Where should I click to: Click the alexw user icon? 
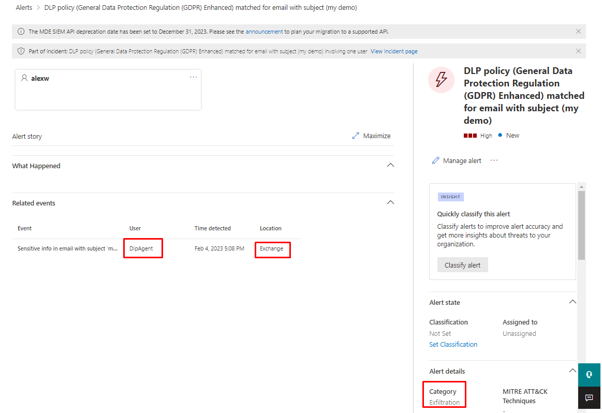pos(24,78)
